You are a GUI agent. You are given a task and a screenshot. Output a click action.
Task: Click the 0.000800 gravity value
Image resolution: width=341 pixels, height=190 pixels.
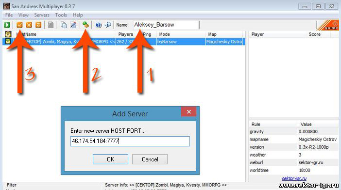point(308,132)
